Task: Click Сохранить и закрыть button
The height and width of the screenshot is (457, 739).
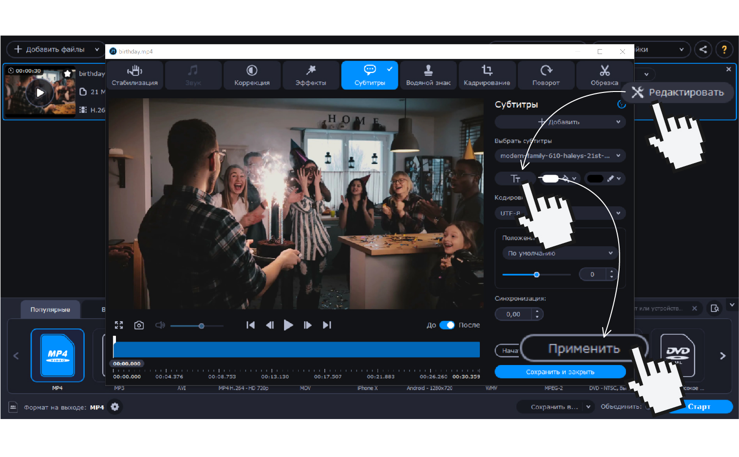Action: click(560, 372)
